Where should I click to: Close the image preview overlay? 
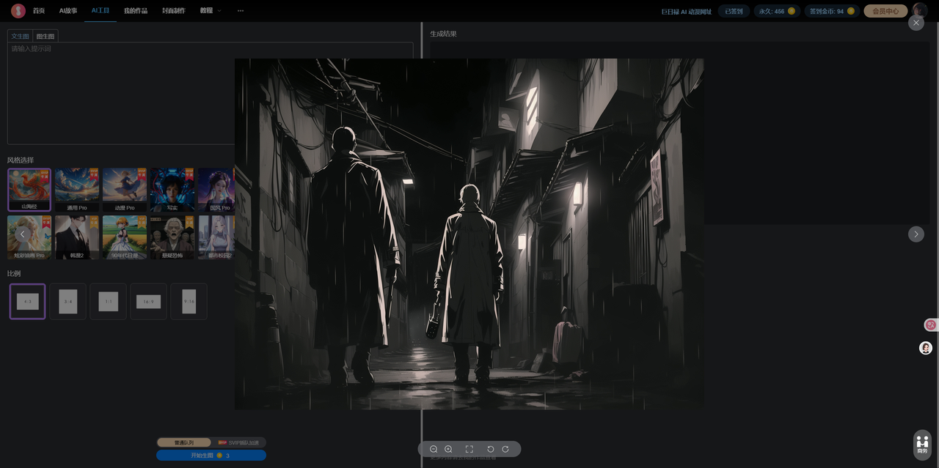(916, 23)
